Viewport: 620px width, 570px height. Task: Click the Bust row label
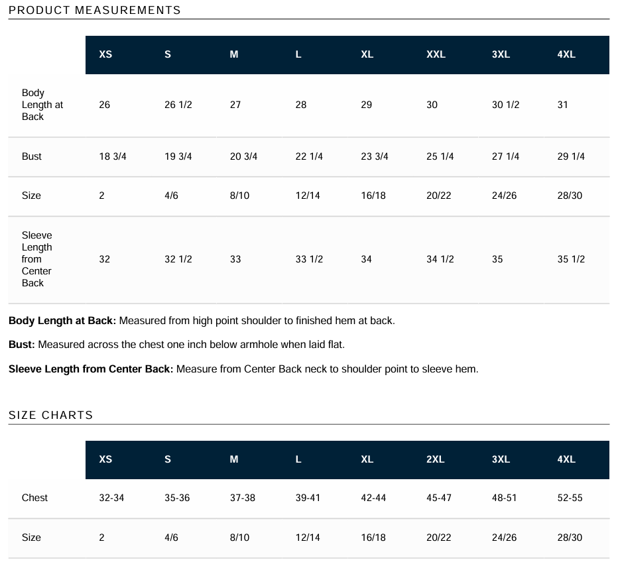[32, 156]
